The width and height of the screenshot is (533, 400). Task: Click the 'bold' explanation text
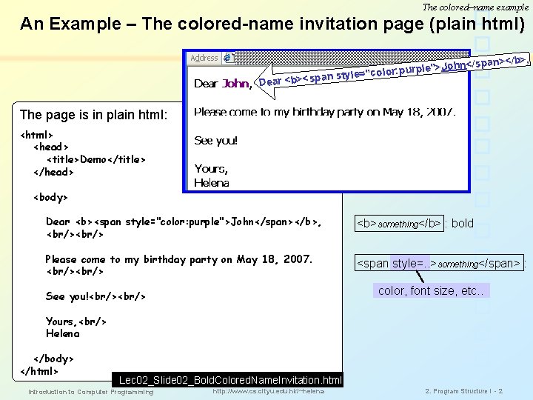click(x=462, y=224)
